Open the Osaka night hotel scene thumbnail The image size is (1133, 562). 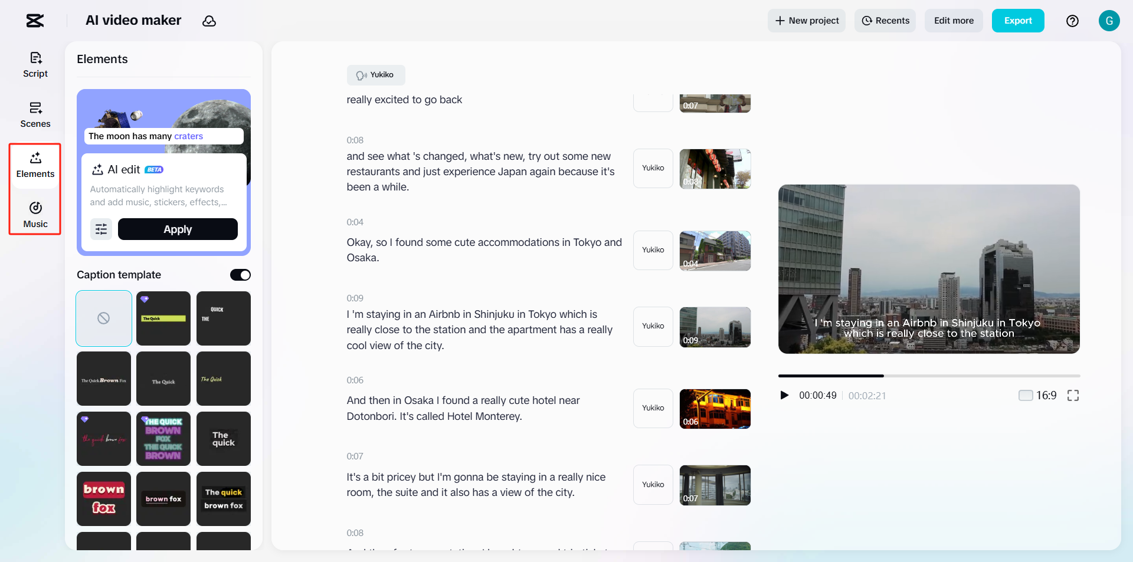(x=715, y=409)
